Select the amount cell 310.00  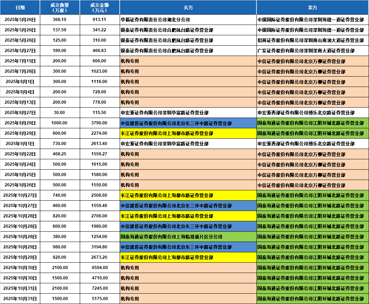click(100, 40)
